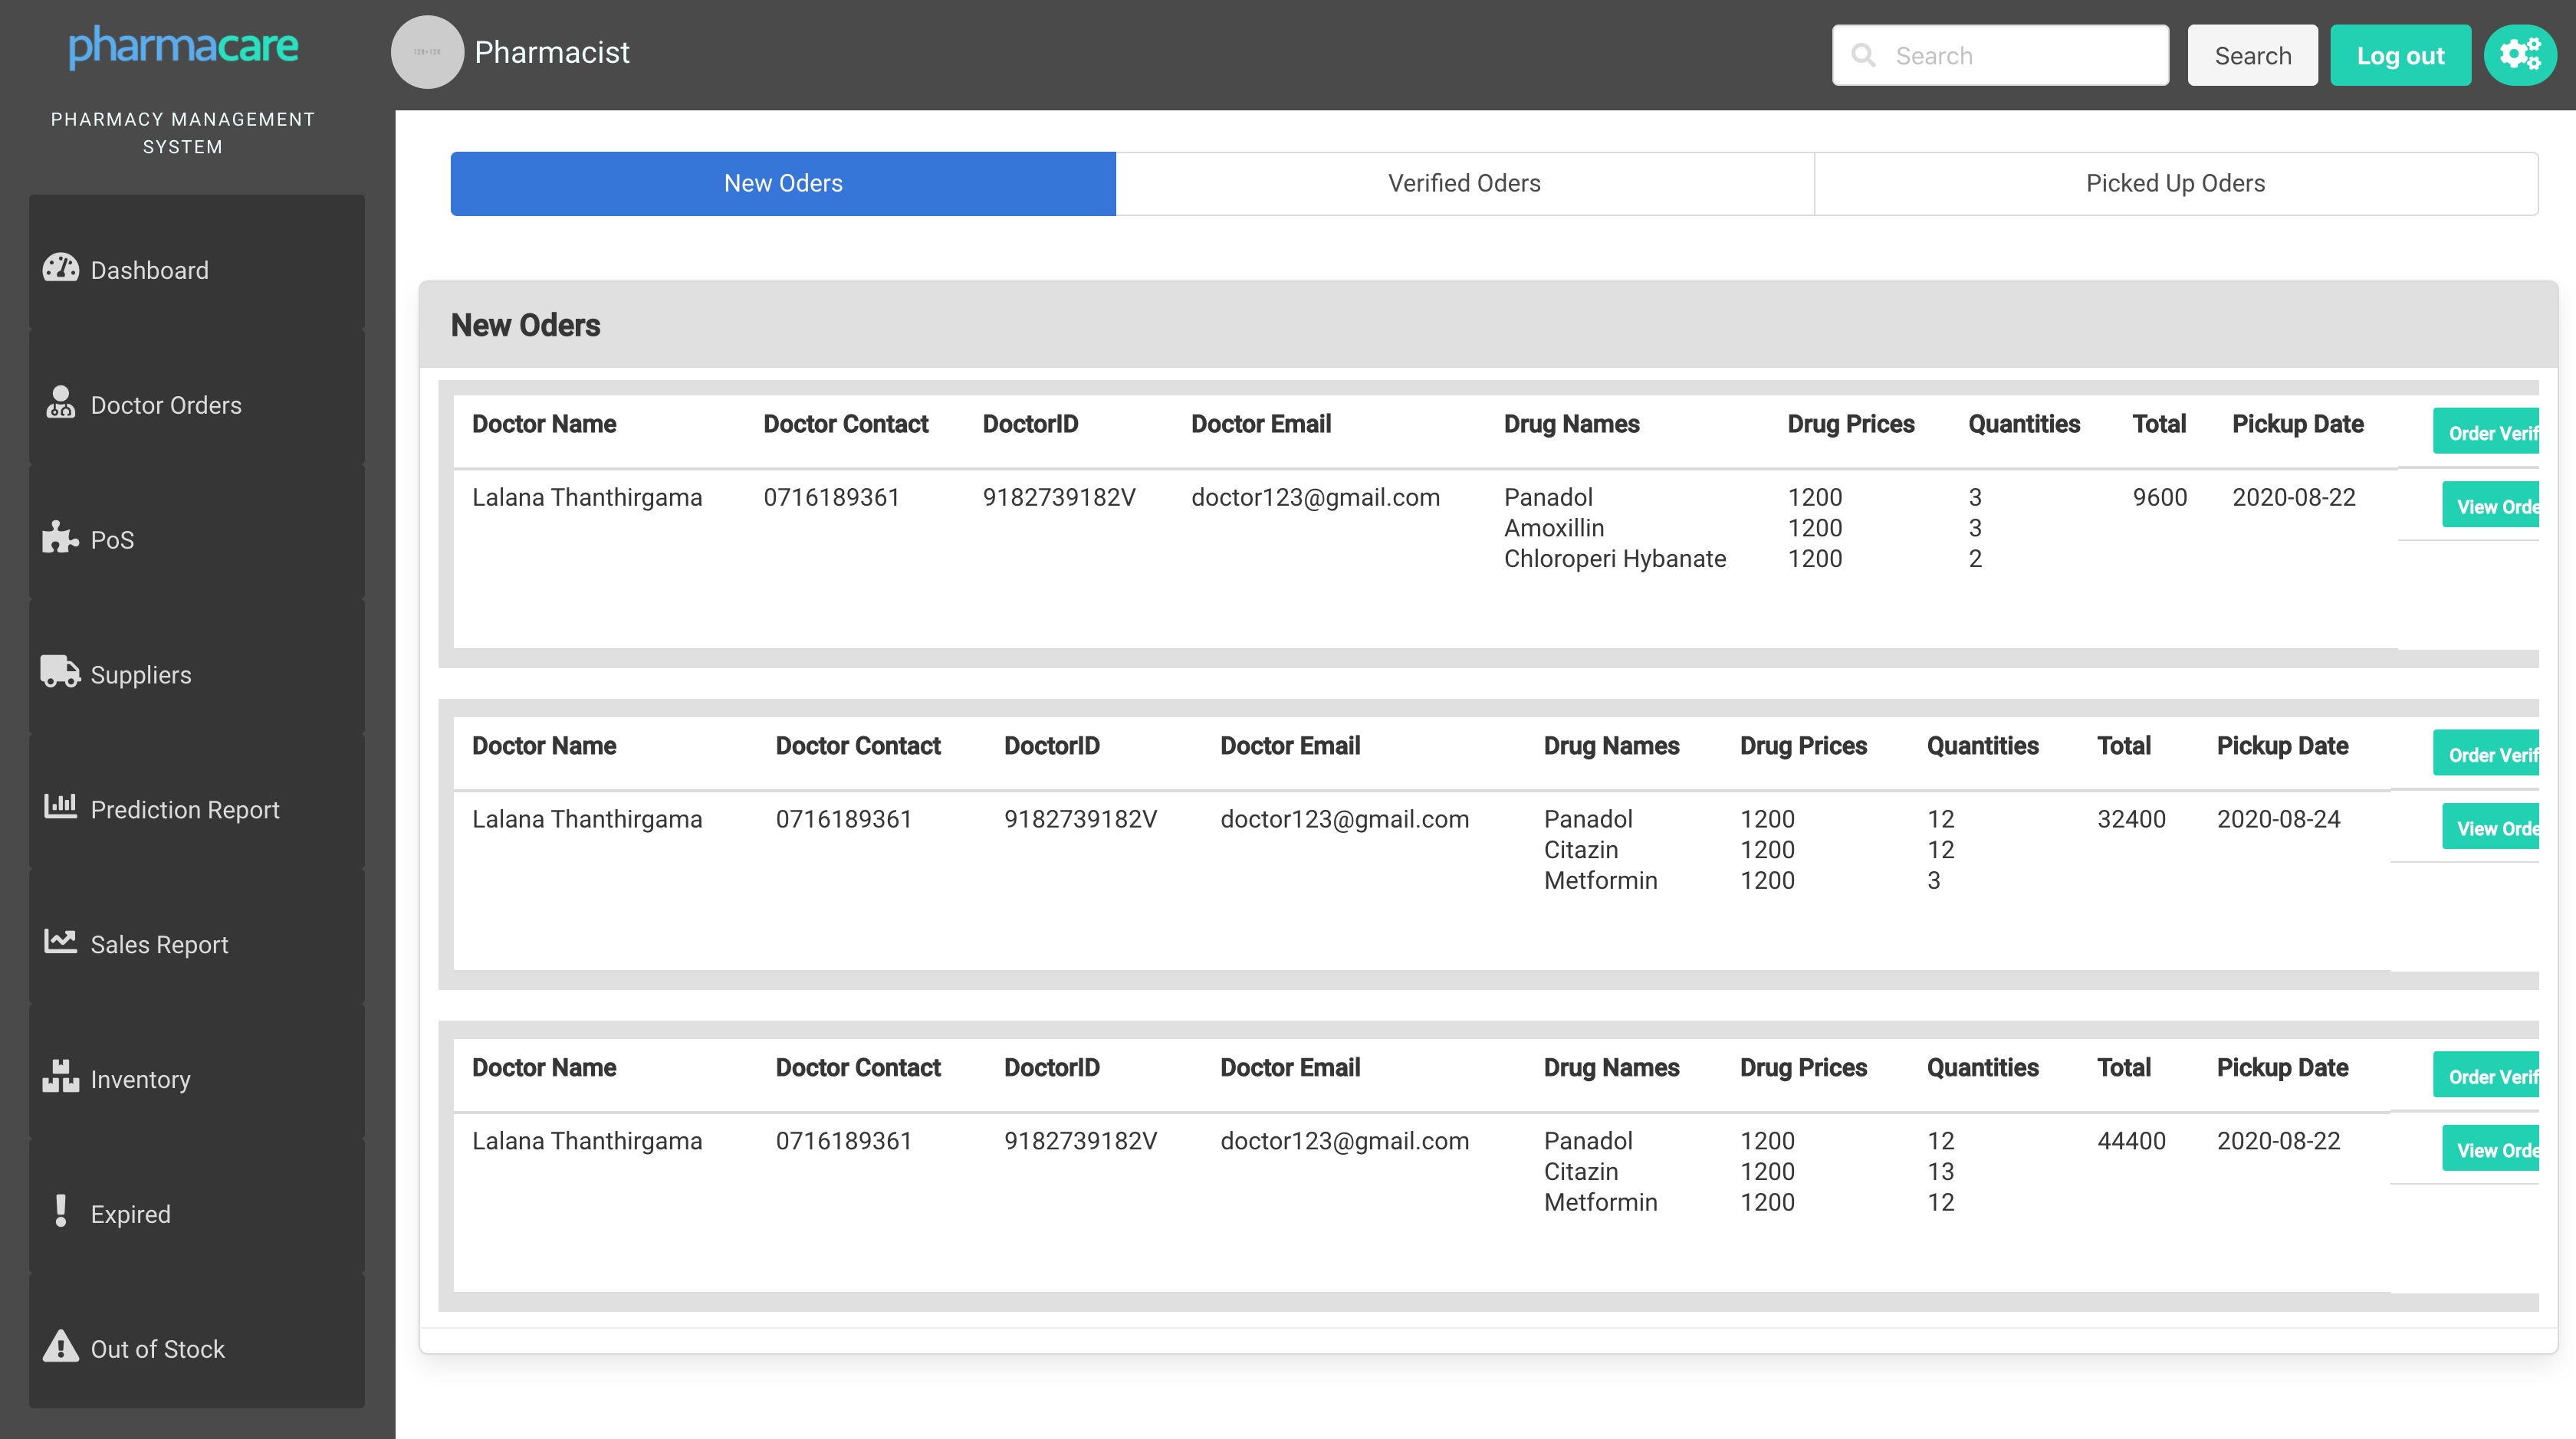This screenshot has height=1439, width=2576.
Task: Open settings with the gears icon
Action: (x=2519, y=55)
